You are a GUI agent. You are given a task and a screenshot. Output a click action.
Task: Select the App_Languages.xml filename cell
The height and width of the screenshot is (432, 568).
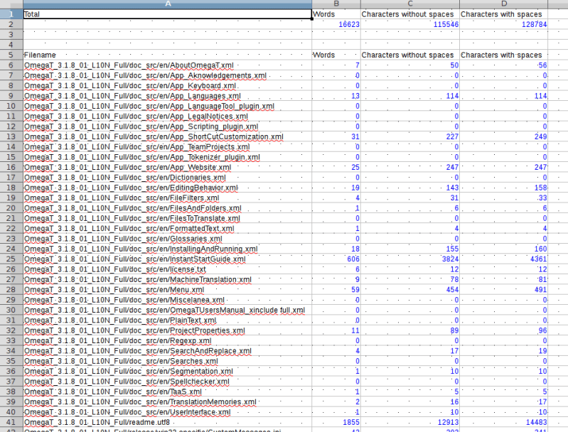(167, 96)
